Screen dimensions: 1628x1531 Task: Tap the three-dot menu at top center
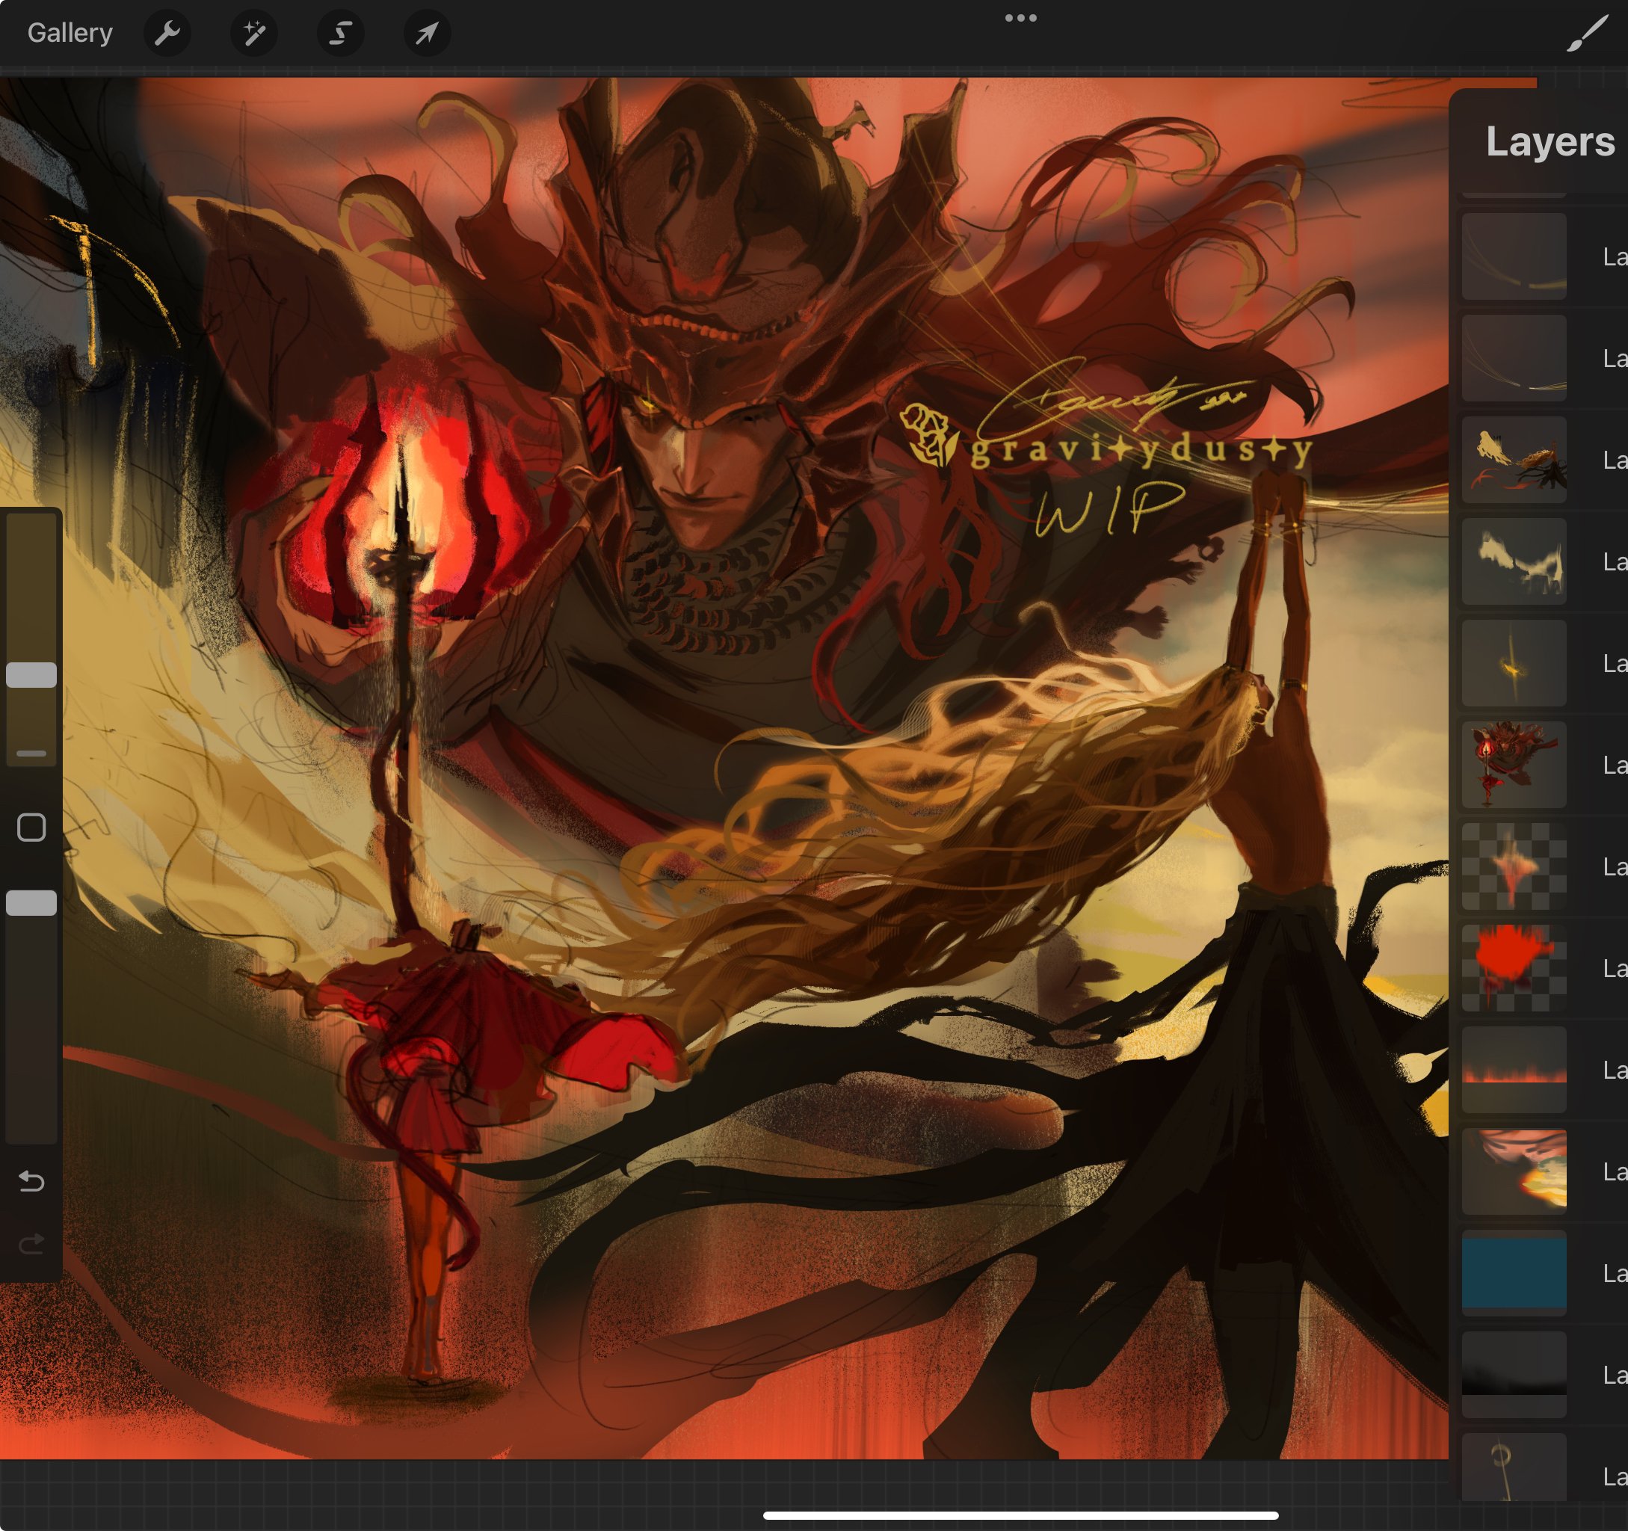[x=1020, y=17]
